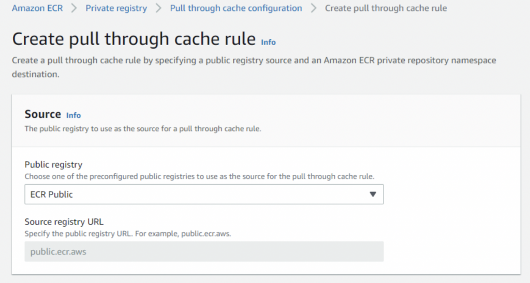Open the ECR Public registry dropdown
This screenshot has width=530, height=283.
(204, 194)
